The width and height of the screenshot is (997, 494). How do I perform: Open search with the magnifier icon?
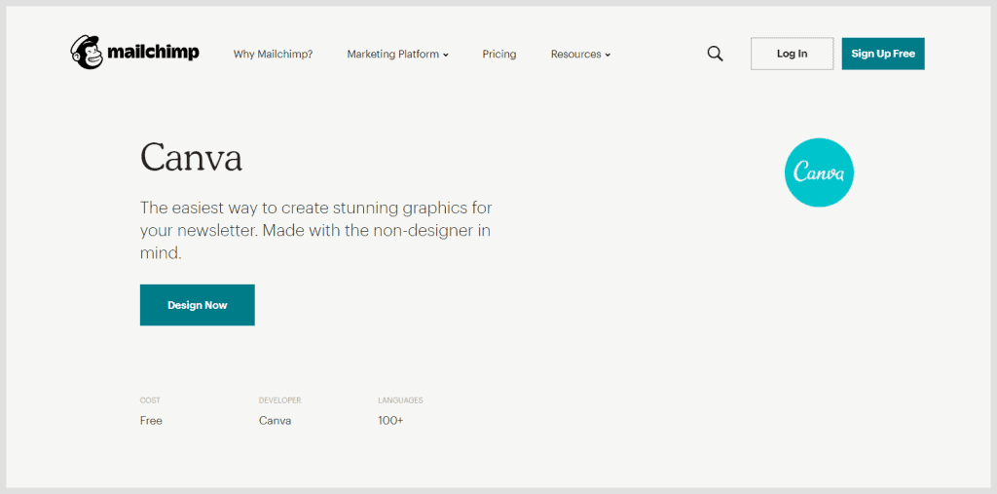coord(715,55)
